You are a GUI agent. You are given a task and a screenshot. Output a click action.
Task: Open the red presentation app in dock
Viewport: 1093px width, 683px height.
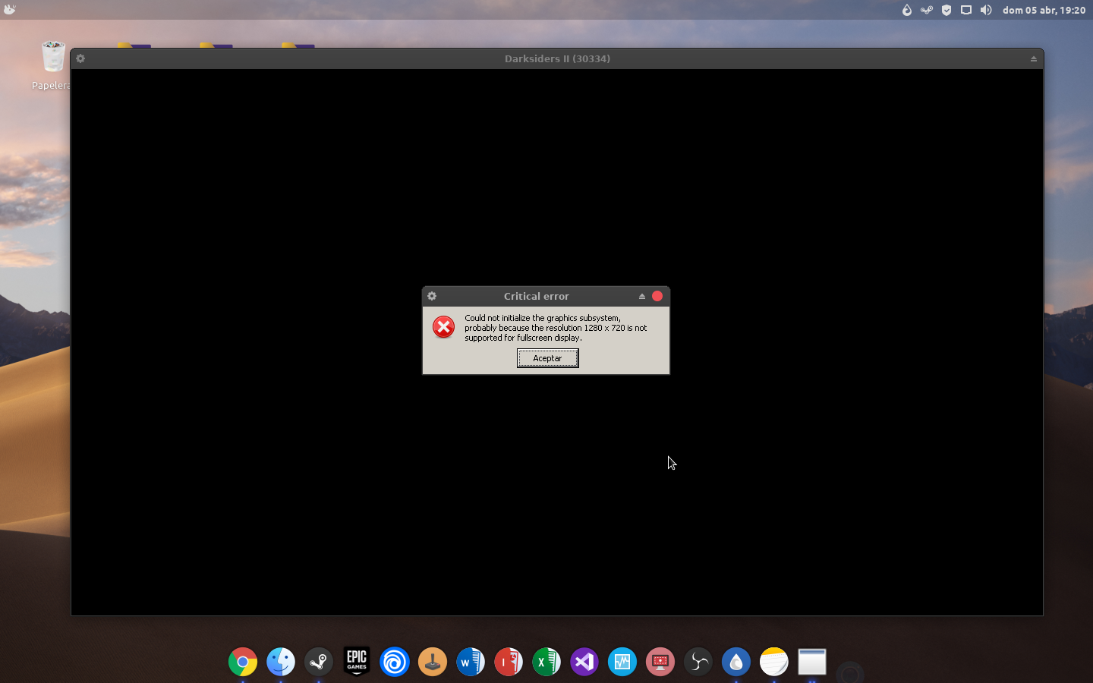(509, 662)
